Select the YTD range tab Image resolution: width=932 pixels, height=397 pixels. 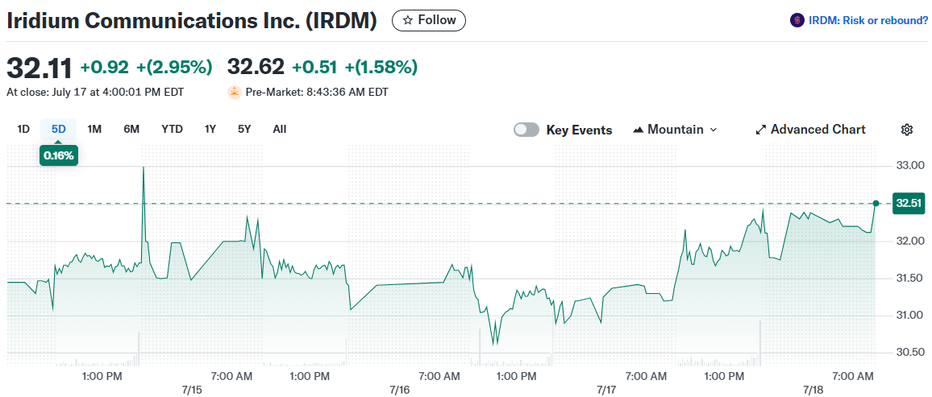tap(172, 129)
